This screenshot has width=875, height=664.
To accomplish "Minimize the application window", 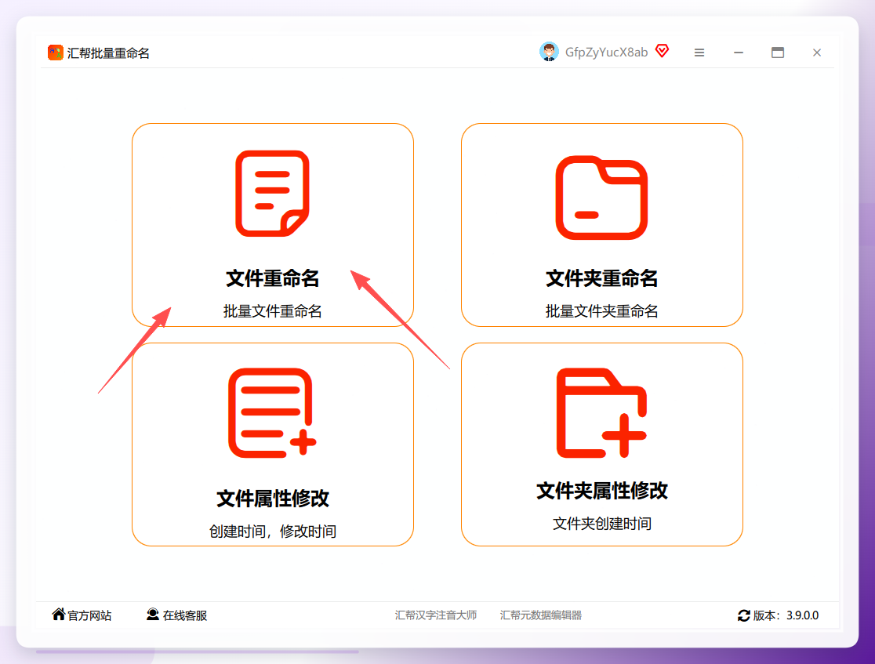I will click(x=739, y=53).
